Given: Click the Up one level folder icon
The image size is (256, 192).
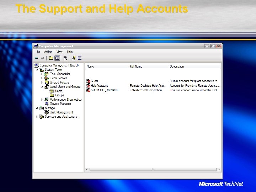Looking at the screenshot, I should pos(51,58).
